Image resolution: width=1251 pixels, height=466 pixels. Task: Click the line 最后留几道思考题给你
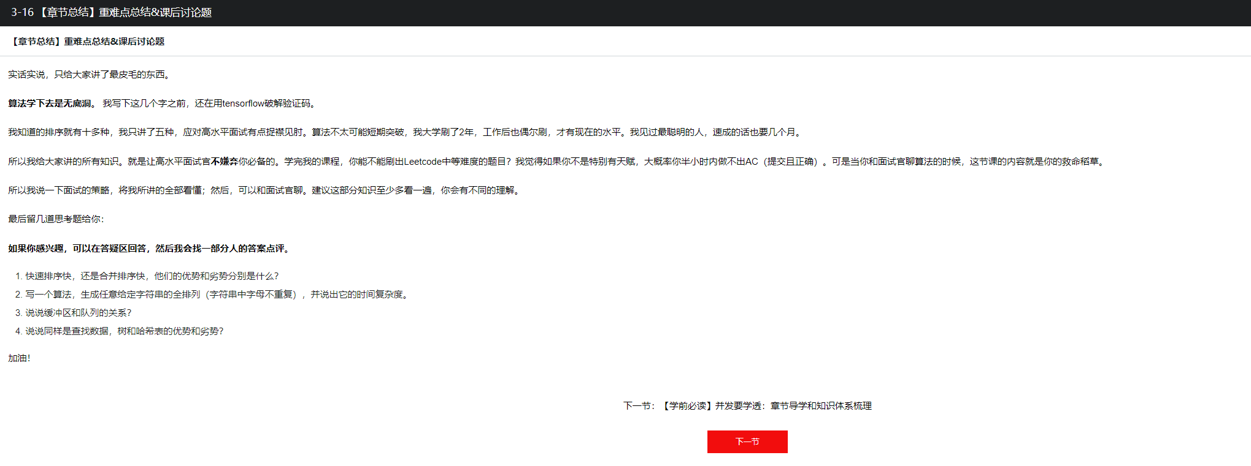coord(56,219)
